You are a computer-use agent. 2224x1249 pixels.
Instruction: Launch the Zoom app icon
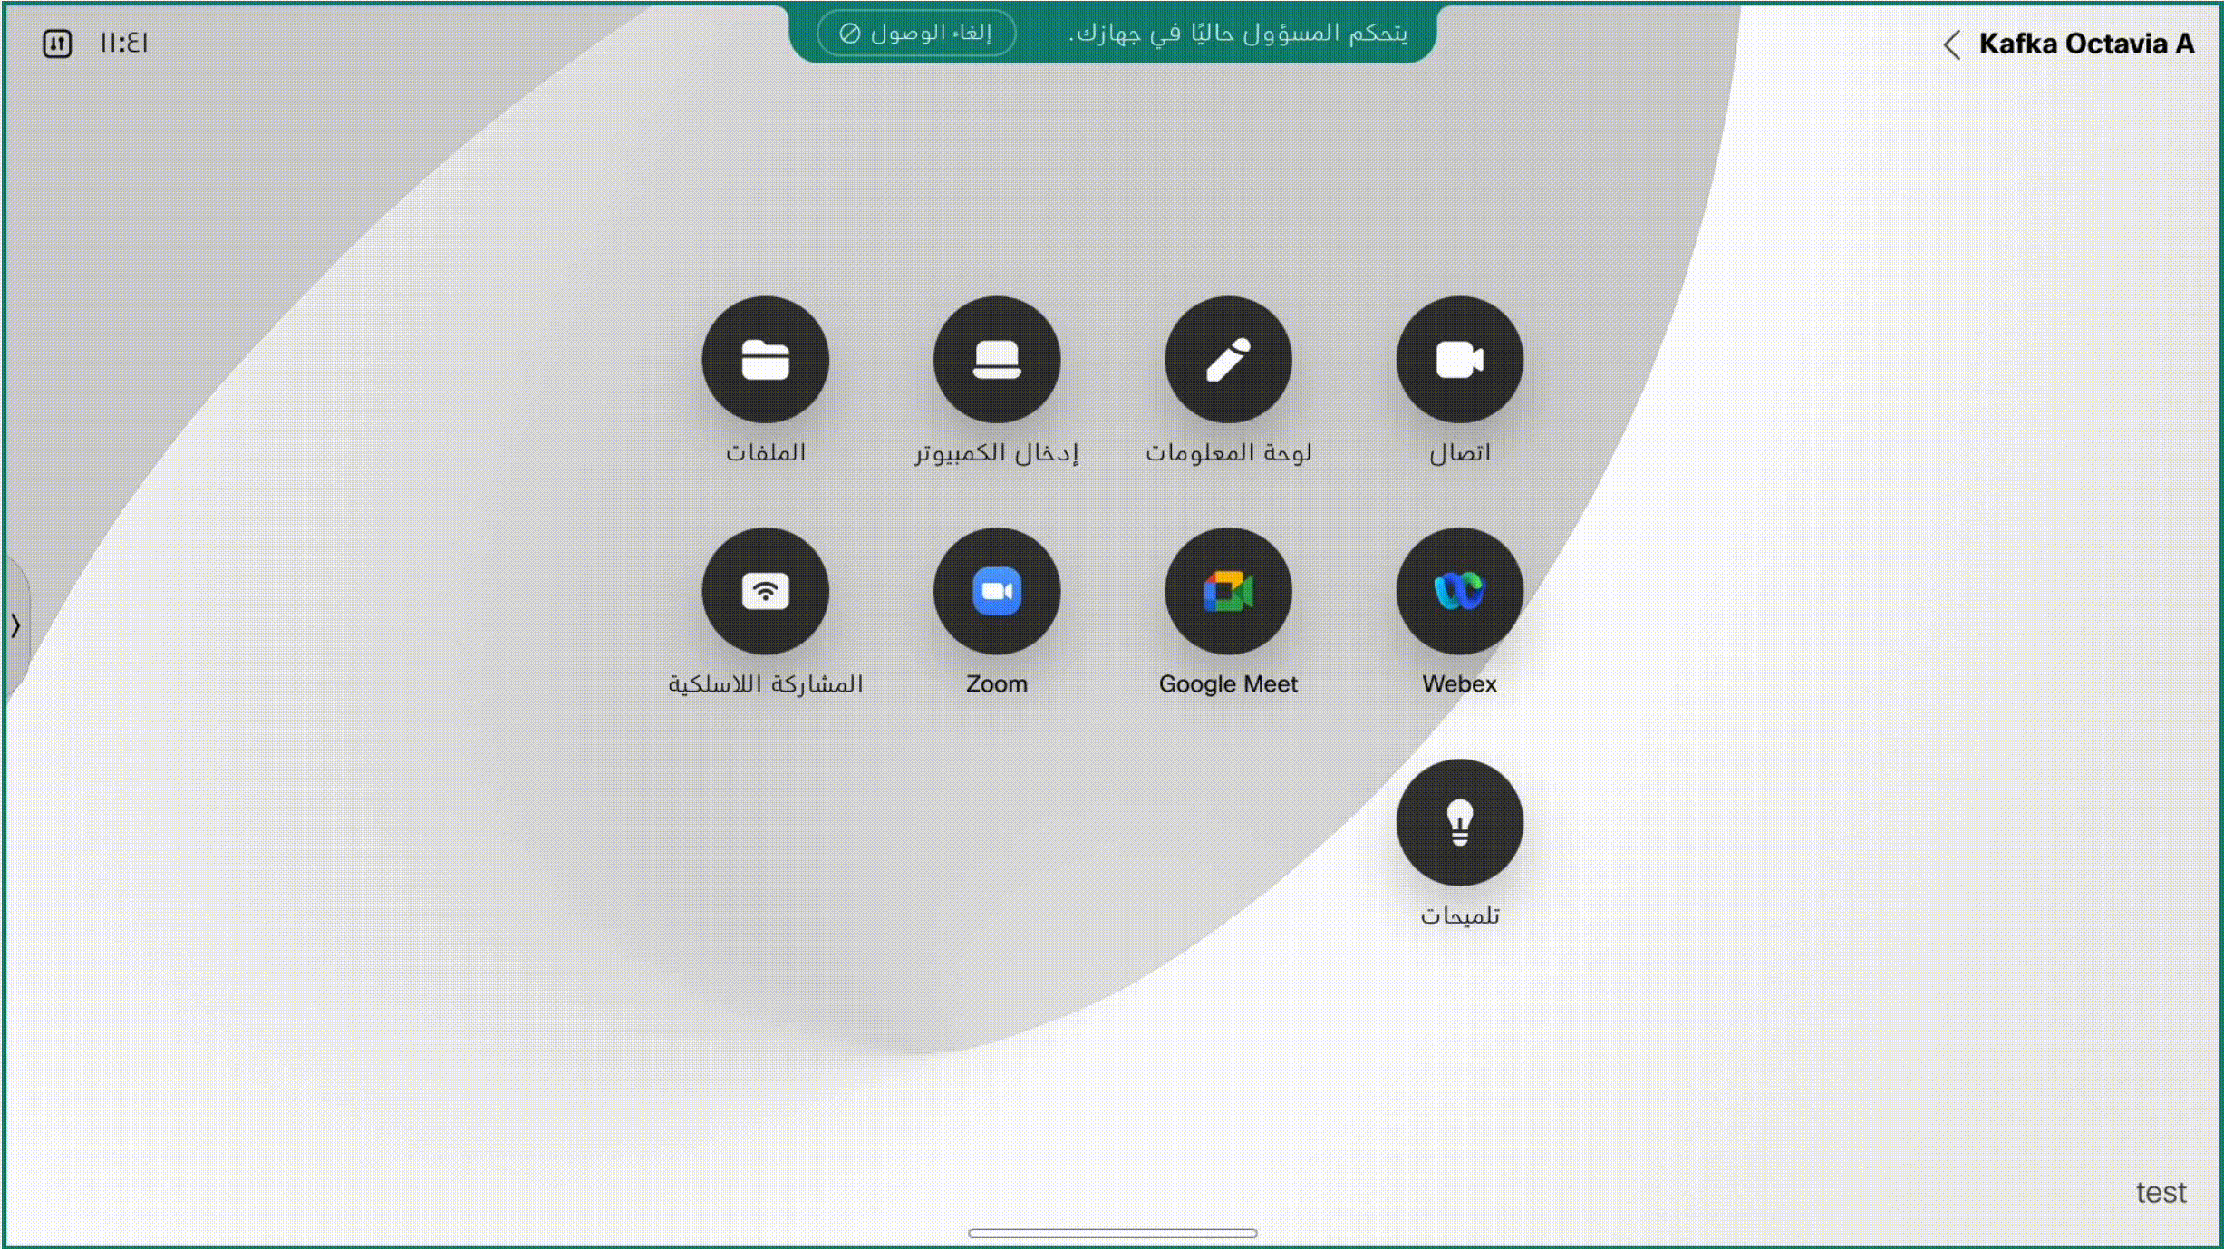[996, 591]
